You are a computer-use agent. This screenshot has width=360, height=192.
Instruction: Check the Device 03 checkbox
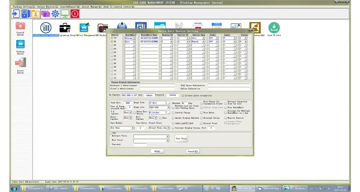click(x=112, y=45)
